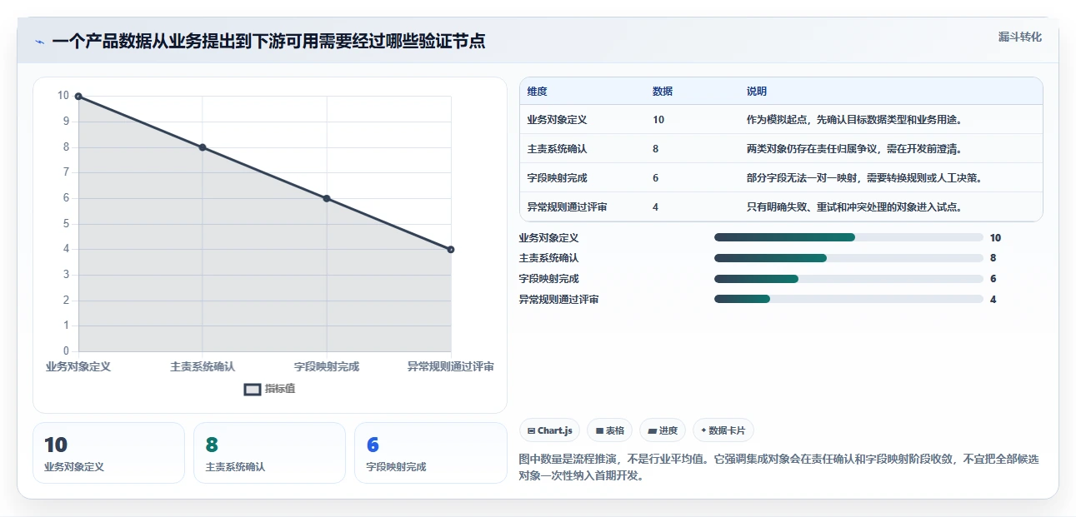1076x517 pixels.
Task: Click the 业务对象定义 progress bar
Action: tap(848, 238)
